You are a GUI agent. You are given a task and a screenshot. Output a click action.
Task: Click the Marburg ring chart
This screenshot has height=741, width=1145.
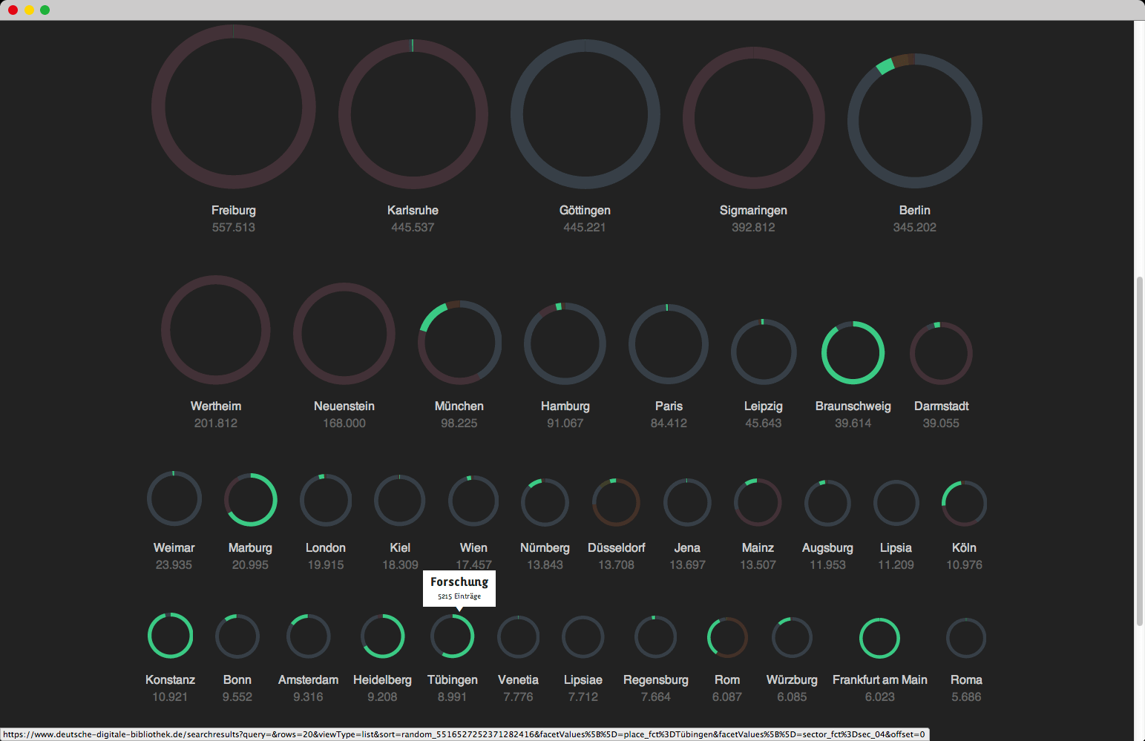click(x=251, y=499)
